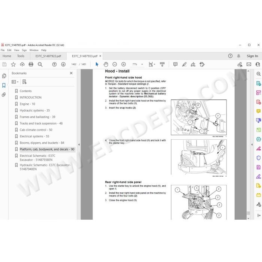Print the document with the printer icon
Viewport: 262px width, 262px height.
coord(31,64)
